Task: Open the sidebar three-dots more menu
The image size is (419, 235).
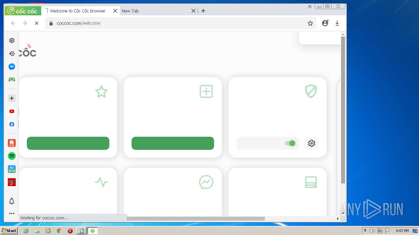Action: pyautogui.click(x=12, y=213)
